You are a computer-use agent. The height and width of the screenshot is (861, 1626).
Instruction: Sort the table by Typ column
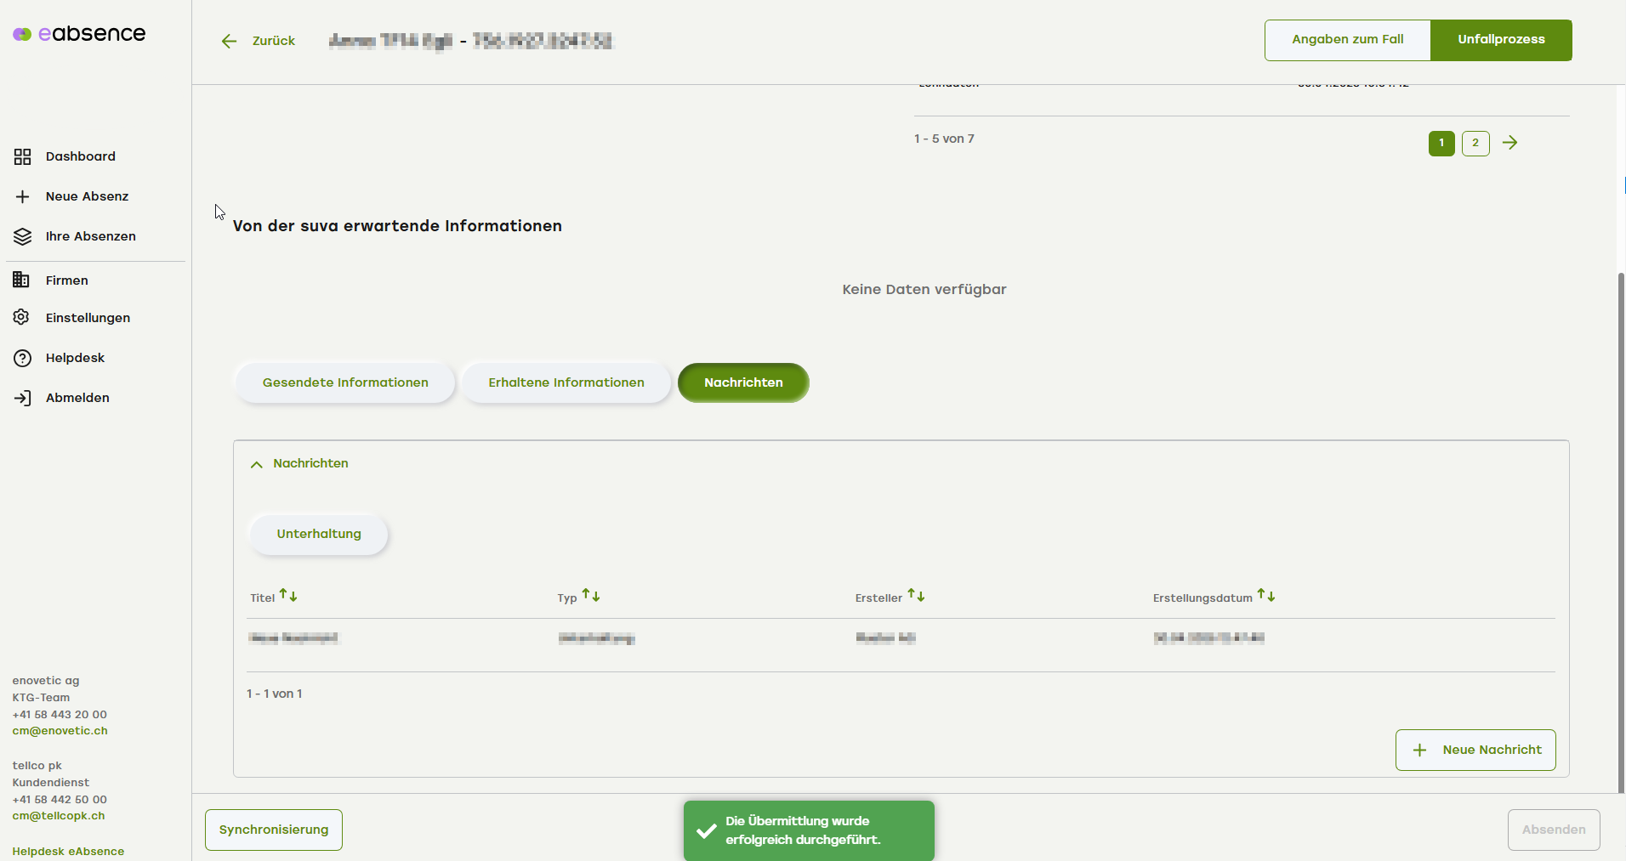click(591, 596)
